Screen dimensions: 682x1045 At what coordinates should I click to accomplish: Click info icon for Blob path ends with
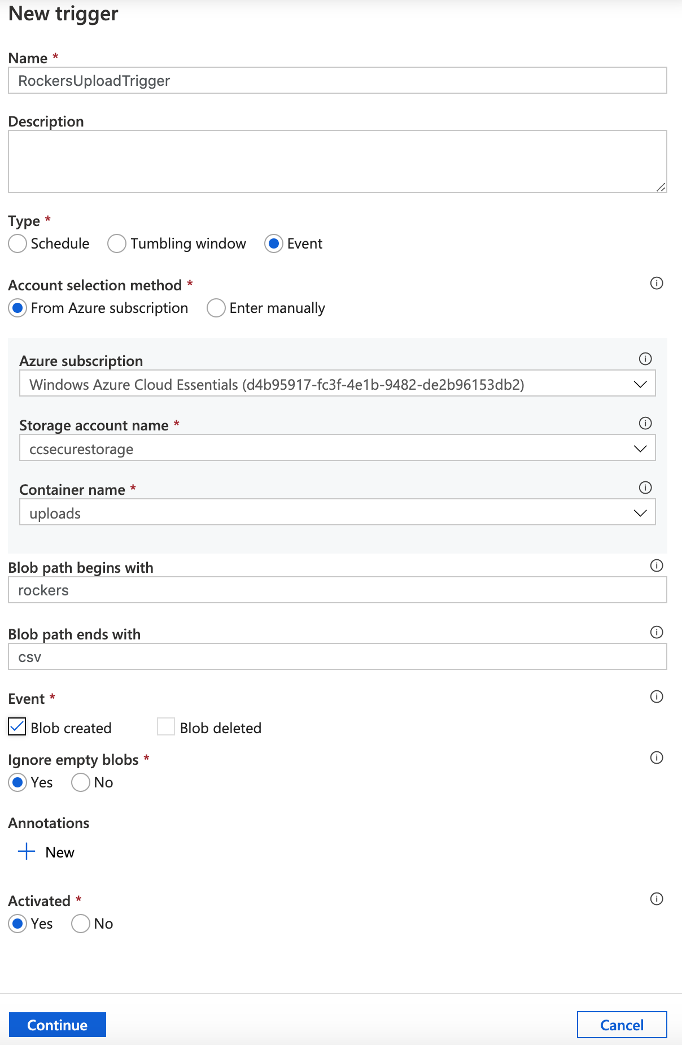click(657, 632)
